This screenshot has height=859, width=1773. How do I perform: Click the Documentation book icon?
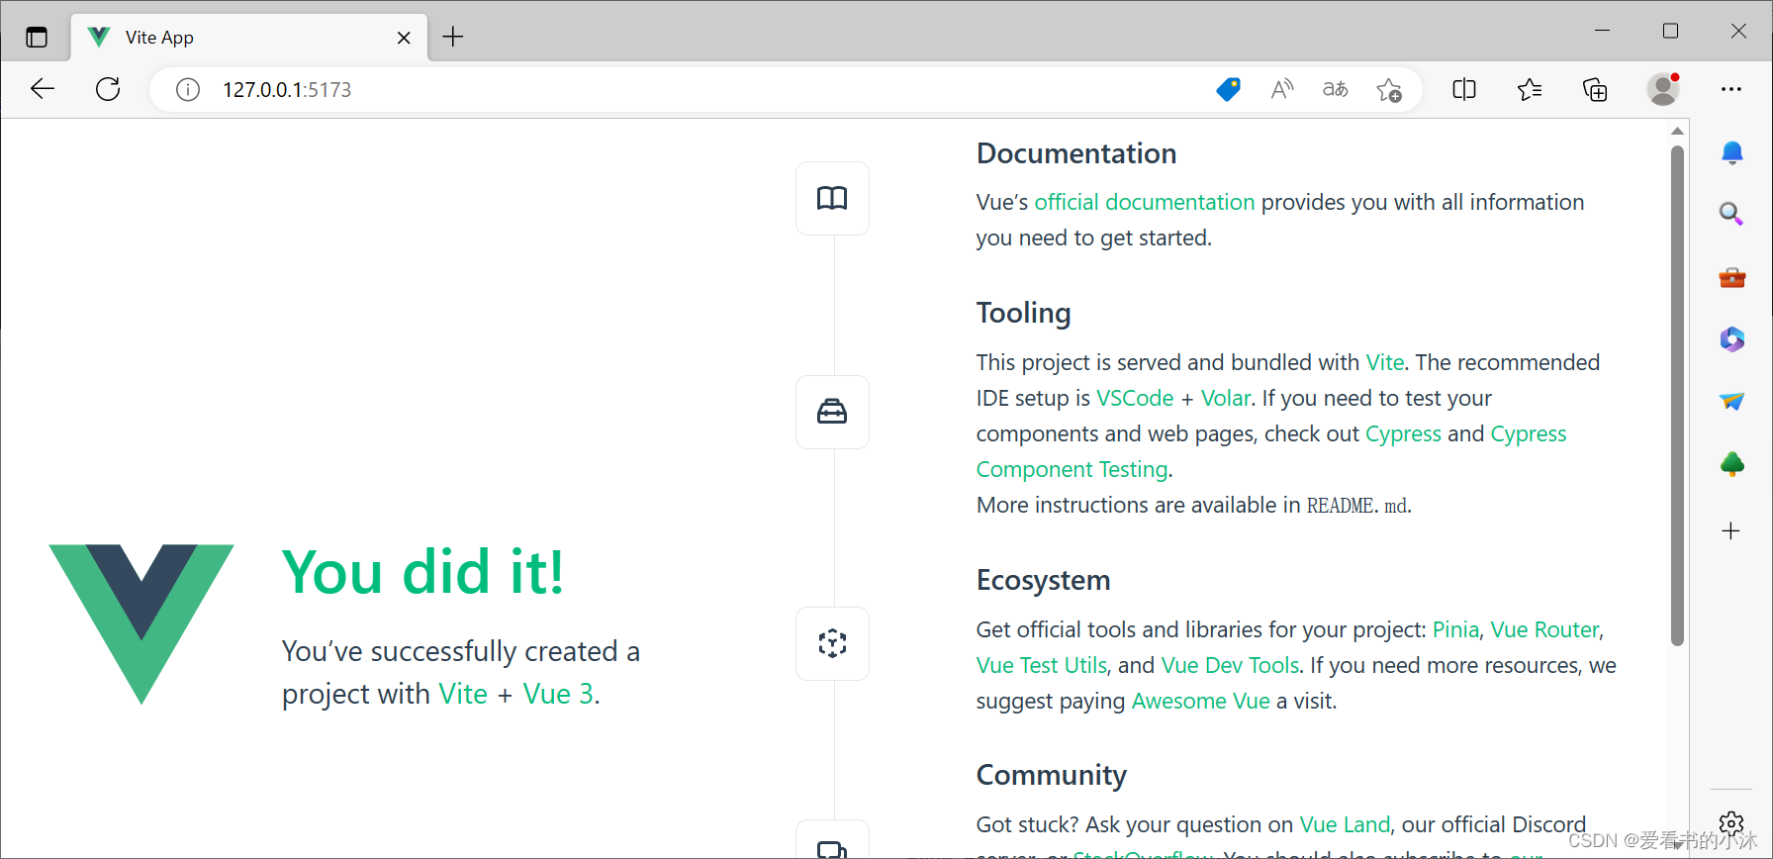pos(832,198)
